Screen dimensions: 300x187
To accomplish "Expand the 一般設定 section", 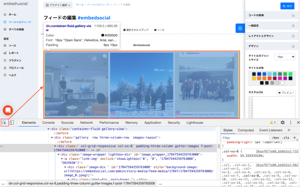I will pyautogui.click(x=272, y=26).
